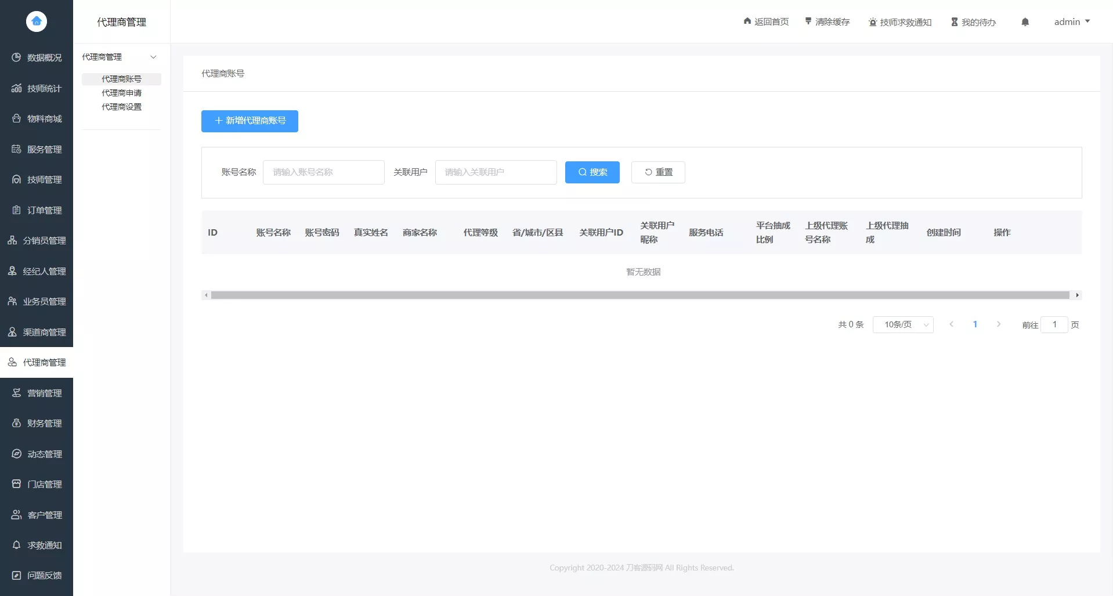Viewport: 1113px width, 596px height.
Task: Click the 财务管理 money bag icon
Action: (x=16, y=423)
